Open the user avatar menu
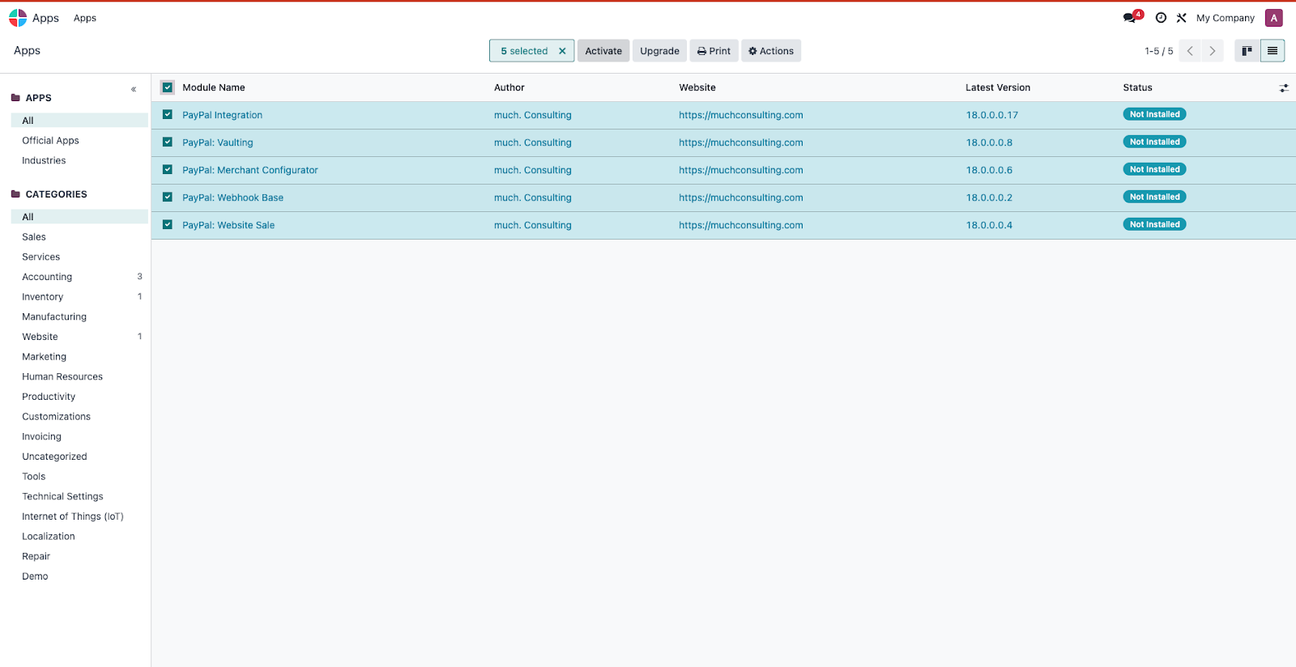The image size is (1296, 667). click(1274, 18)
